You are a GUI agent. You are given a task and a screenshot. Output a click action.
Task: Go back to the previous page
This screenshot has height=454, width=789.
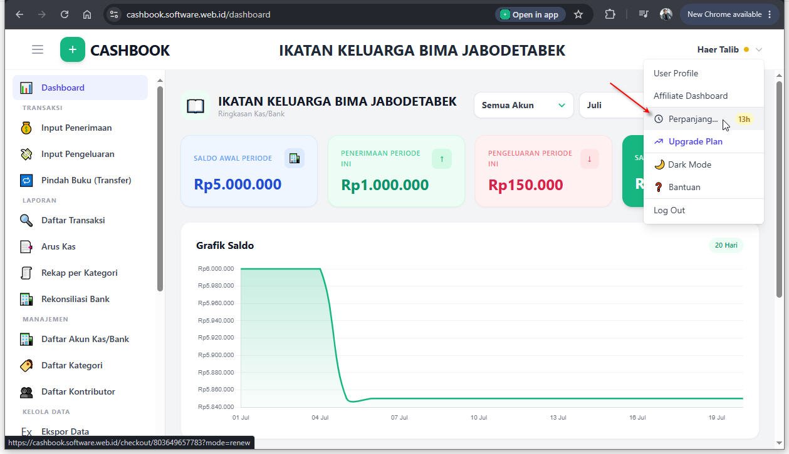19,14
